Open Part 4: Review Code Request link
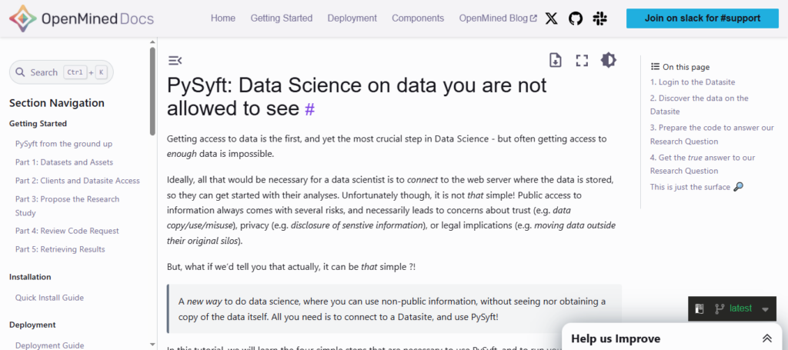 67,231
